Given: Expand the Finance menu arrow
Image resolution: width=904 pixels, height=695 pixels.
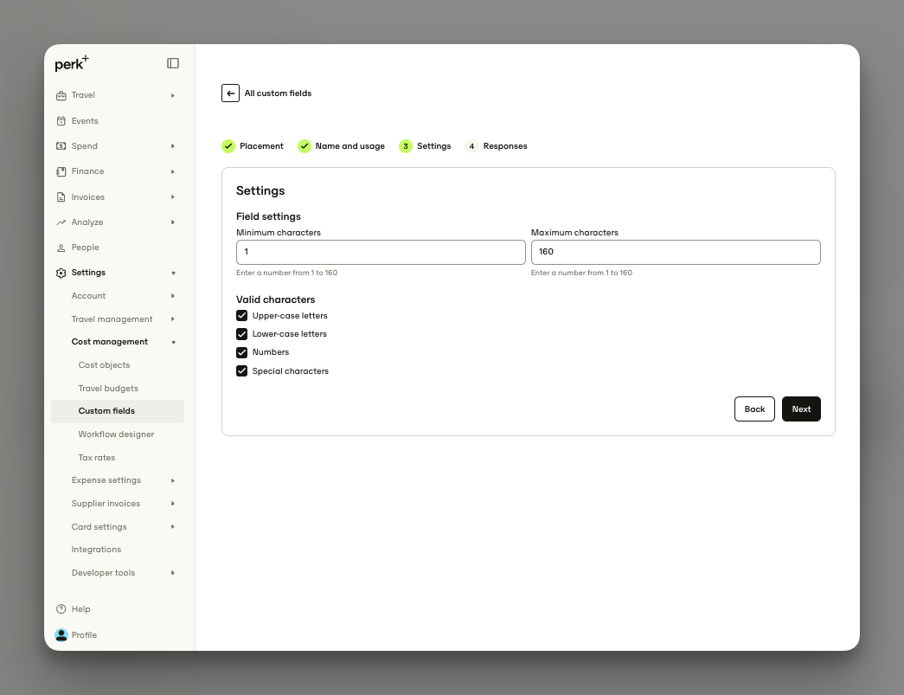Looking at the screenshot, I should (173, 172).
